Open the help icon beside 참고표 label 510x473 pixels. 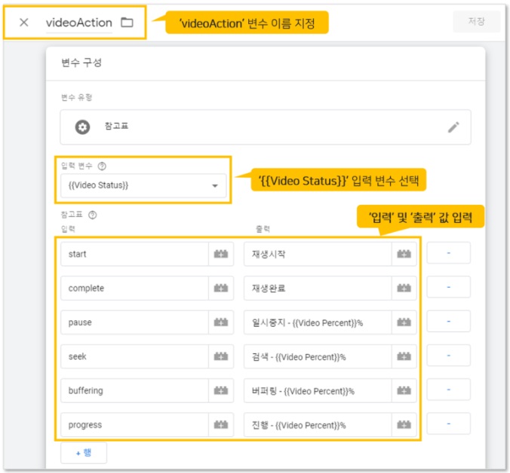tap(92, 215)
